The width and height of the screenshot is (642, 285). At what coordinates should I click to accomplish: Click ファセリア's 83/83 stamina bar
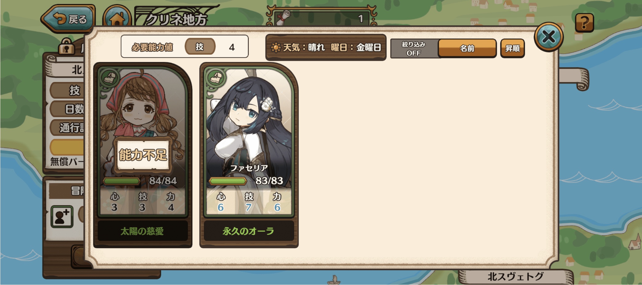(x=228, y=181)
